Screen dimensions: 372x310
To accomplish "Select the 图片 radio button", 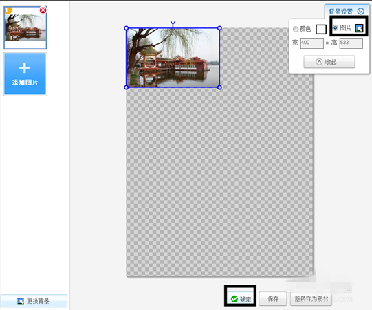I will [336, 27].
